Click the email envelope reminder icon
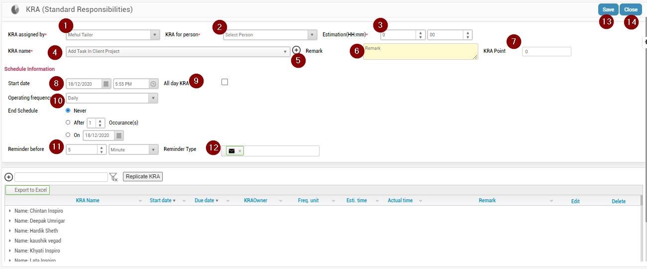Viewport: 647px width, 269px height. click(x=231, y=151)
